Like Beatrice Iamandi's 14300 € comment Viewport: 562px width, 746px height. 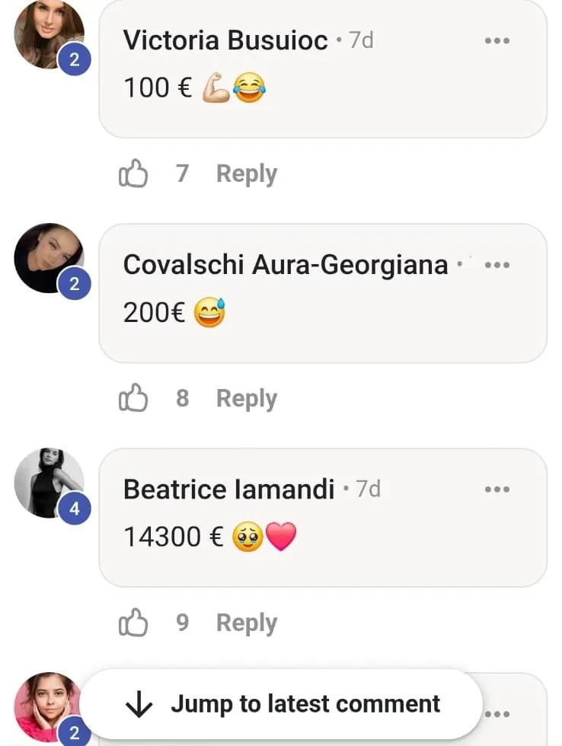133,623
